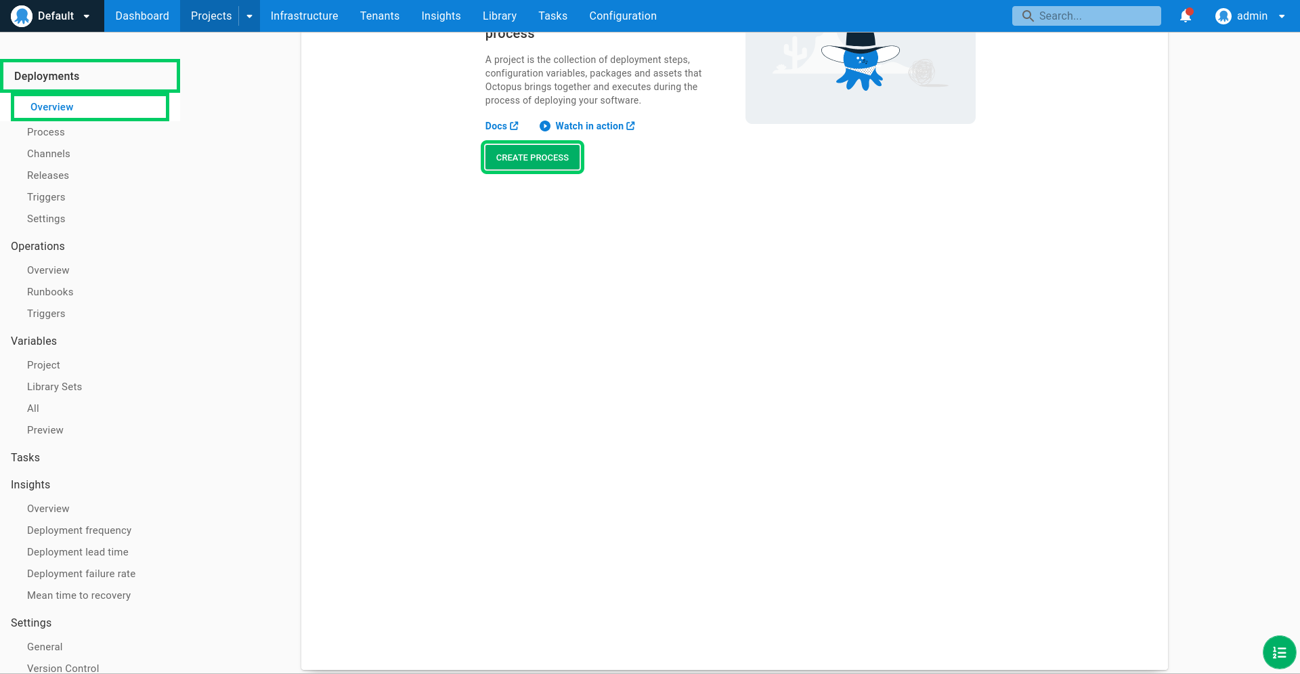This screenshot has width=1300, height=674.
Task: Open Preview under Variables
Action: [45, 430]
